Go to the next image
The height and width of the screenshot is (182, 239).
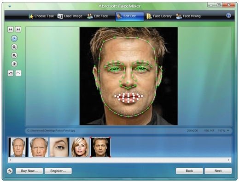18,29
